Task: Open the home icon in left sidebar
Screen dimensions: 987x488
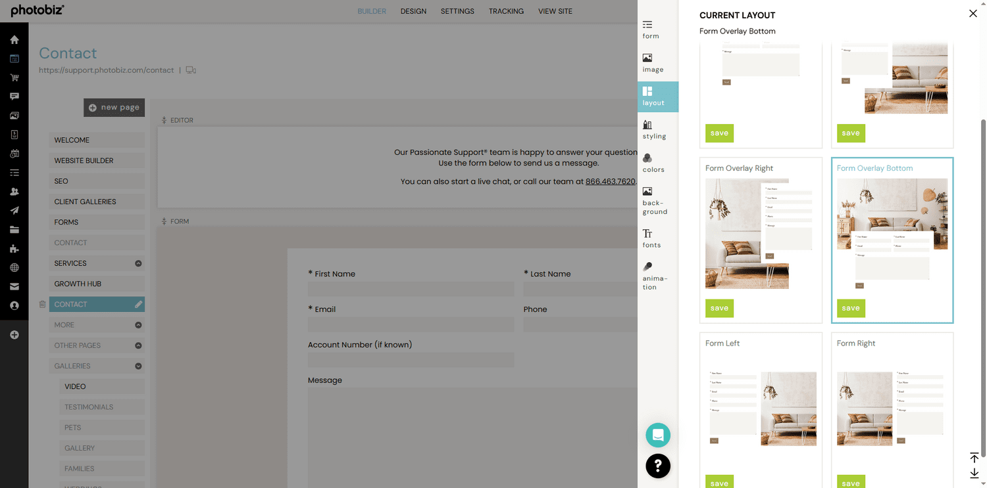Action: click(14, 39)
